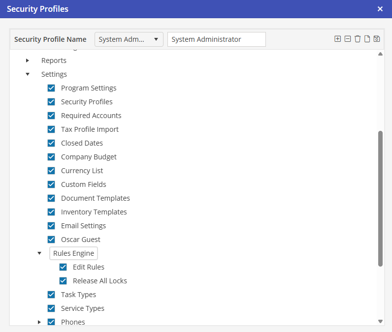Click the scroll up arrow in the tree
Image resolution: width=392 pixels, height=332 pixels.
tap(380, 54)
